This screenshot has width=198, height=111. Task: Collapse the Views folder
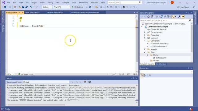click(144, 52)
